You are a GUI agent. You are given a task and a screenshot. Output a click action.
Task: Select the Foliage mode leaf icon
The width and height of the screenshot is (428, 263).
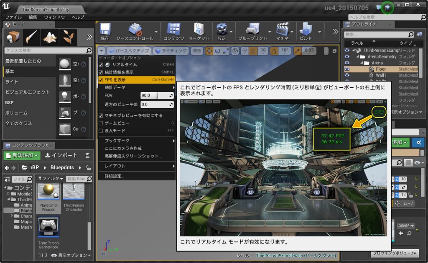point(68,37)
